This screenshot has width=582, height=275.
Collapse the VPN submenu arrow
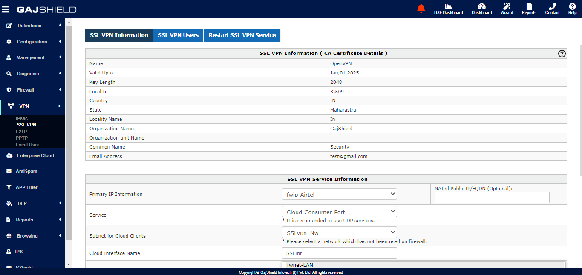[x=60, y=106]
